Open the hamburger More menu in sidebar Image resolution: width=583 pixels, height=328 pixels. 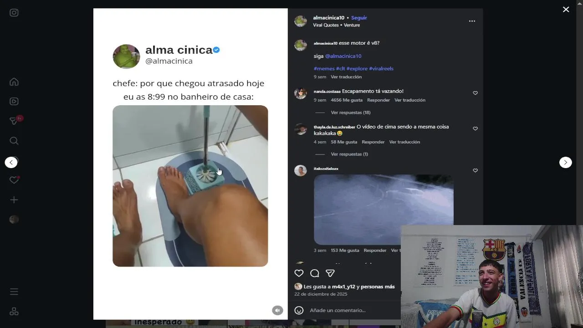click(x=14, y=292)
